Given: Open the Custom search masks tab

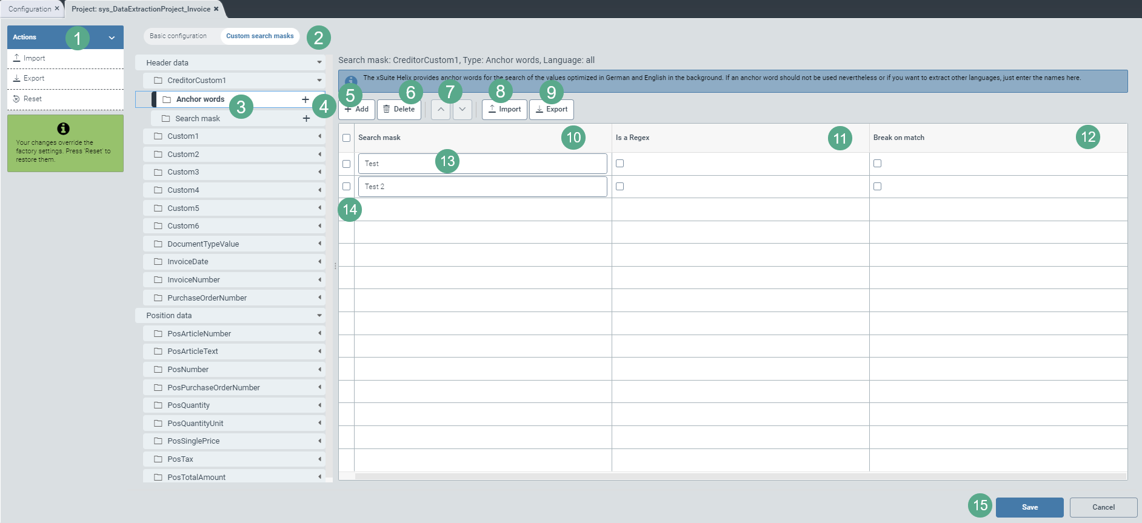Looking at the screenshot, I should coord(259,36).
